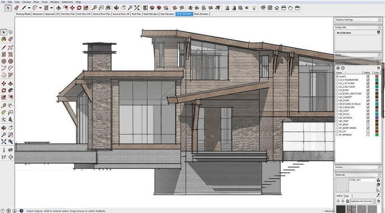This screenshot has width=385, height=213.
Task: Click the SP_SETBACK green color swatch
Action: [x=377, y=135]
